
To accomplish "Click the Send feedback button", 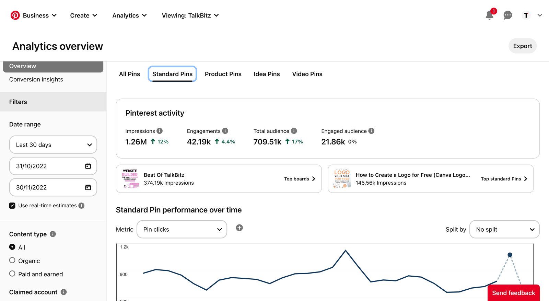I will (514, 293).
